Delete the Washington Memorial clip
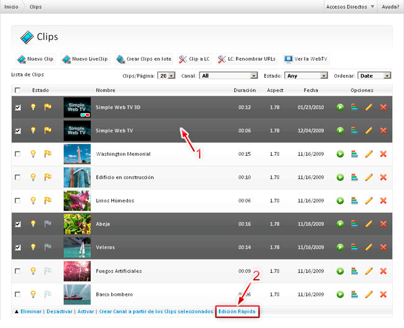Screen dimensions: 404x328 [383, 154]
